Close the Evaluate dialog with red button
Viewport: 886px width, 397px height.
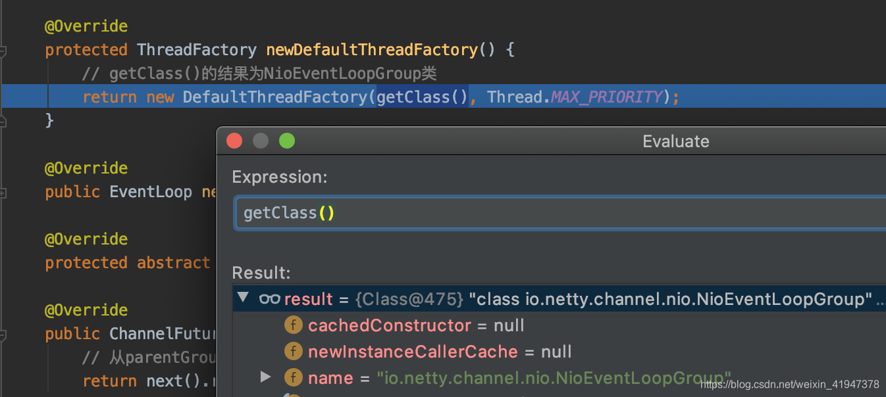pos(234,141)
